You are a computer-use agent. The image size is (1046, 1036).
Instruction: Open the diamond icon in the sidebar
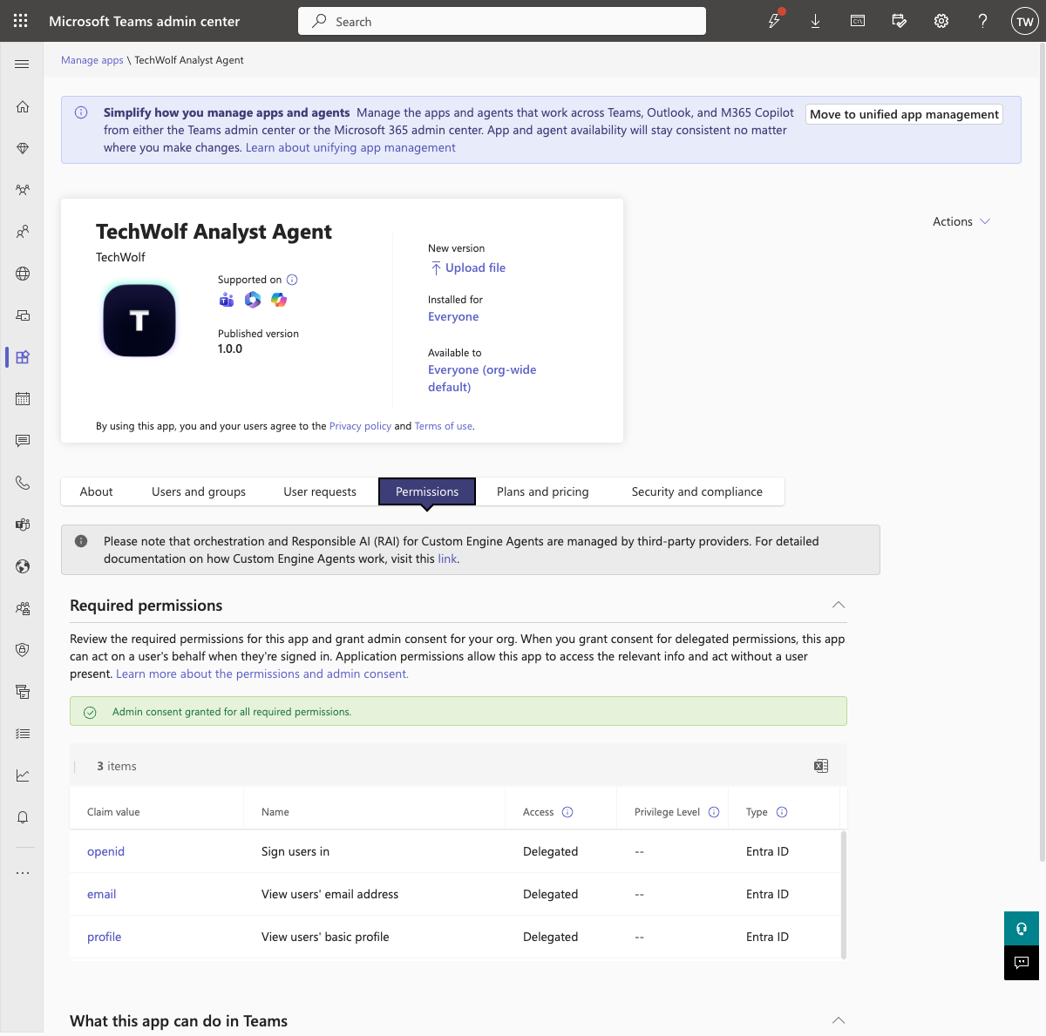click(x=23, y=148)
